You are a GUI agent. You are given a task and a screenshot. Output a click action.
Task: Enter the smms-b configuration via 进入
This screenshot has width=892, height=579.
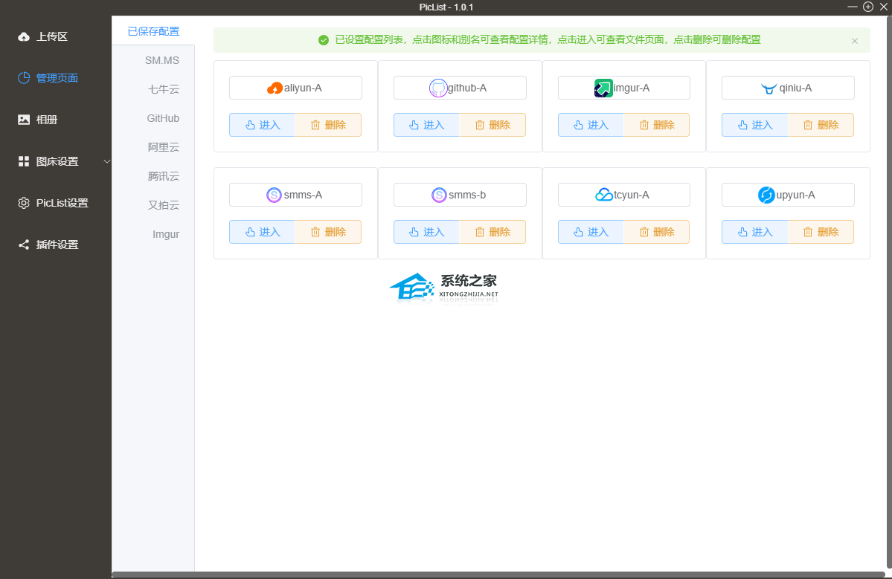pos(426,232)
